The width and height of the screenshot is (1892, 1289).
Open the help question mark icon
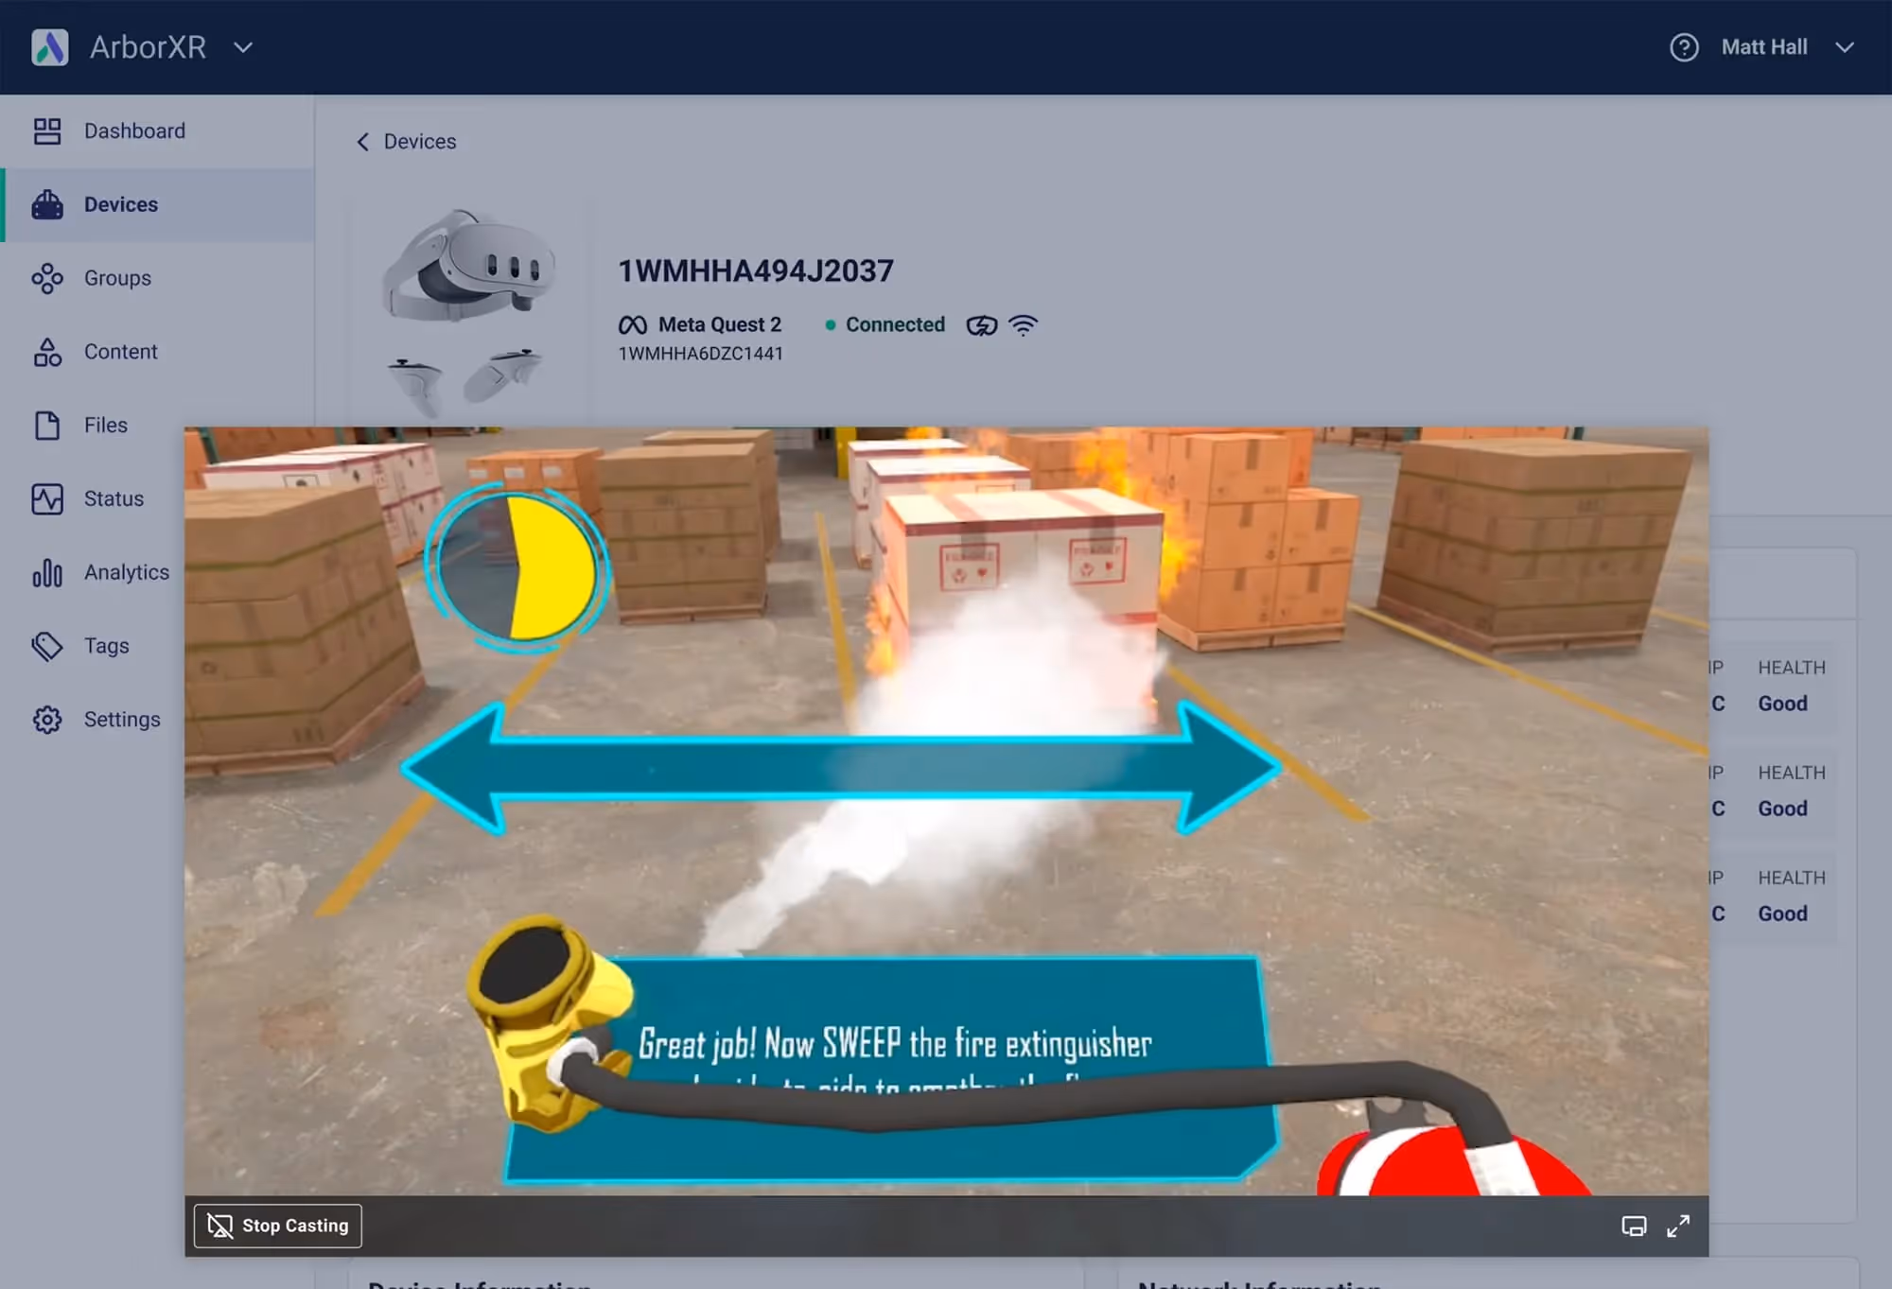1684,47
